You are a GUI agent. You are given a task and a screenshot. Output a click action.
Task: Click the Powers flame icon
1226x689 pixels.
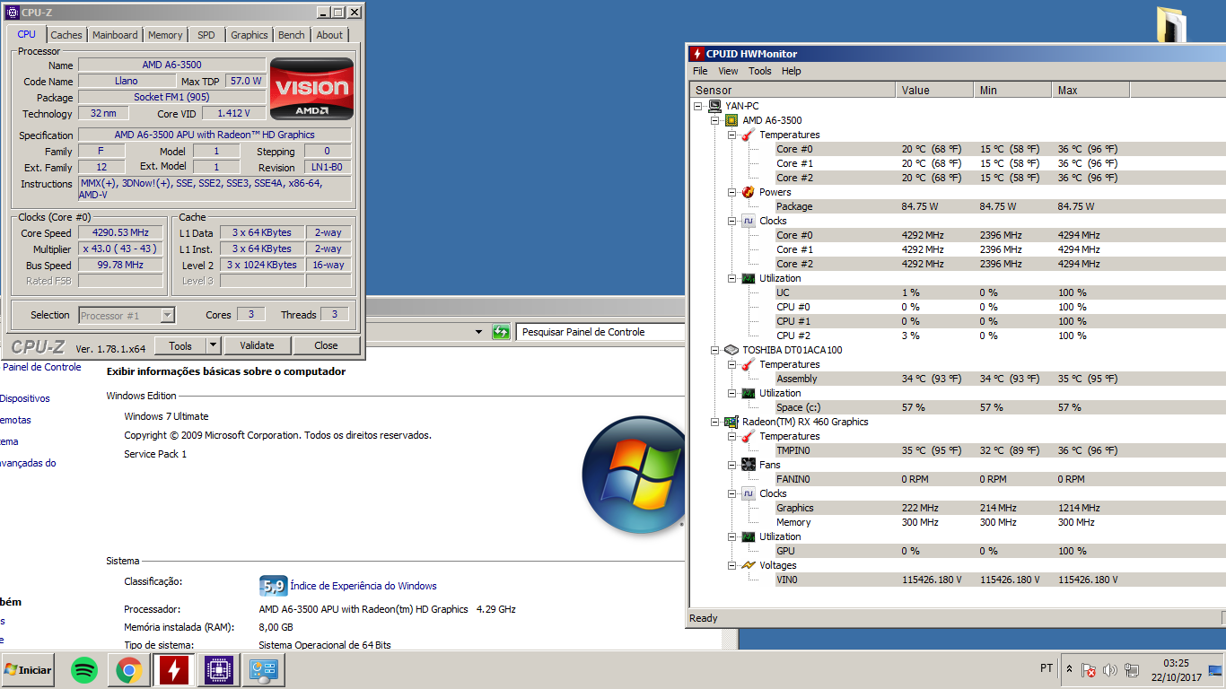point(748,192)
